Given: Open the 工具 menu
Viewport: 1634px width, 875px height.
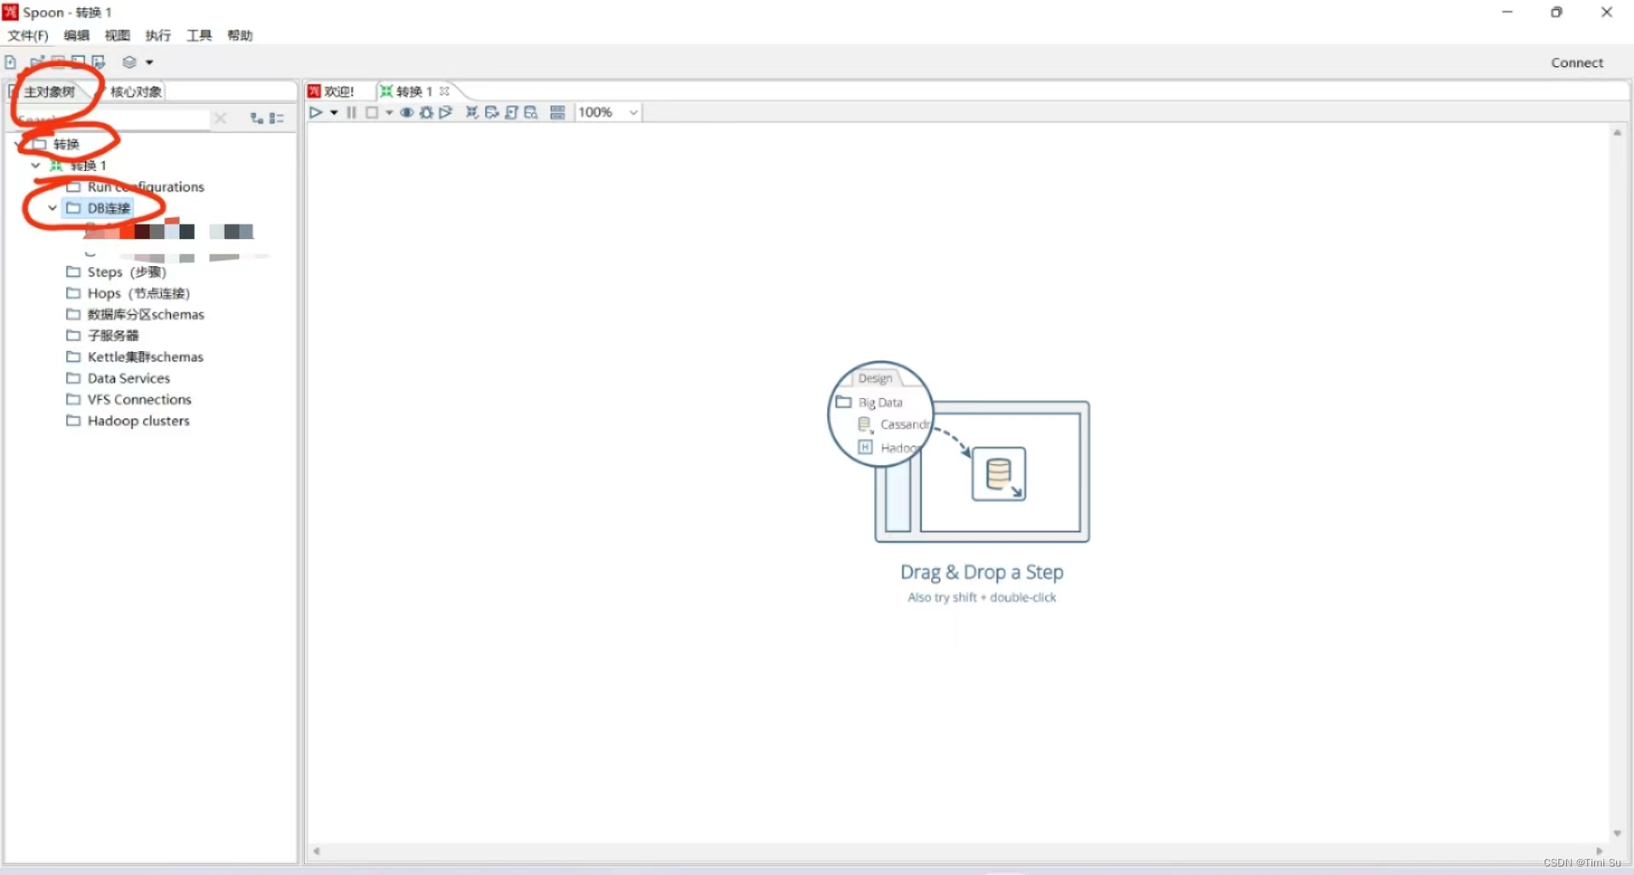Looking at the screenshot, I should pos(198,35).
